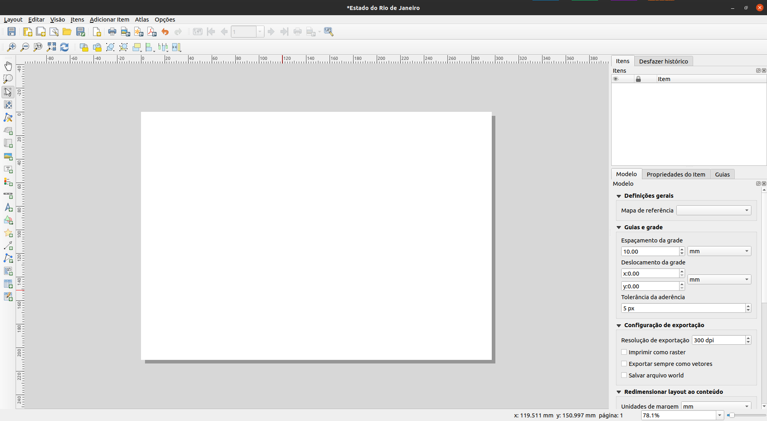Export the layout as an image
Image resolution: width=767 pixels, height=421 pixels.
125,32
